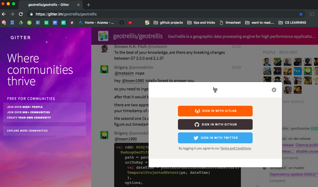Viewport: 318px width, 187px height.
Task: Open the Cast icon in toolbar
Action: point(312,14)
